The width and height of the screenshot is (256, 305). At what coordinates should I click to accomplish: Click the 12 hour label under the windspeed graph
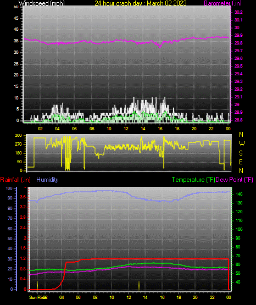[126, 129]
